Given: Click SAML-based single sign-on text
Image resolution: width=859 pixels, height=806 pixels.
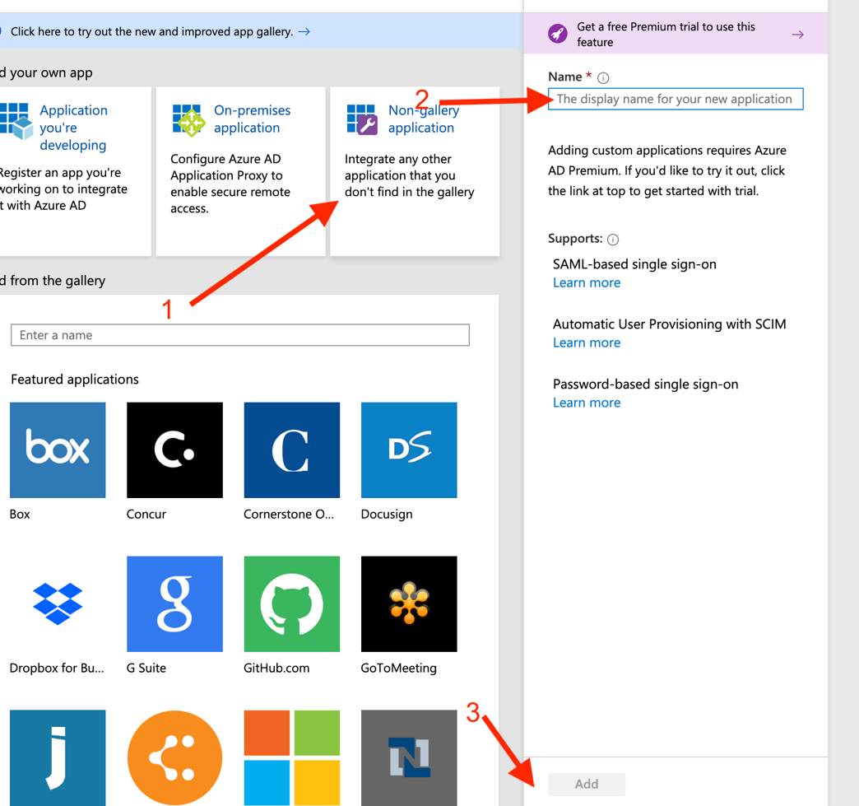Looking at the screenshot, I should (x=634, y=264).
